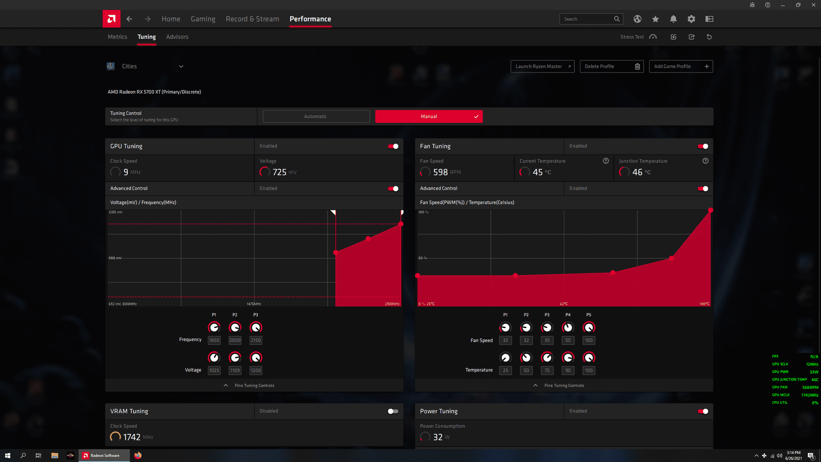Expand the Cities profile dropdown

coord(181,66)
